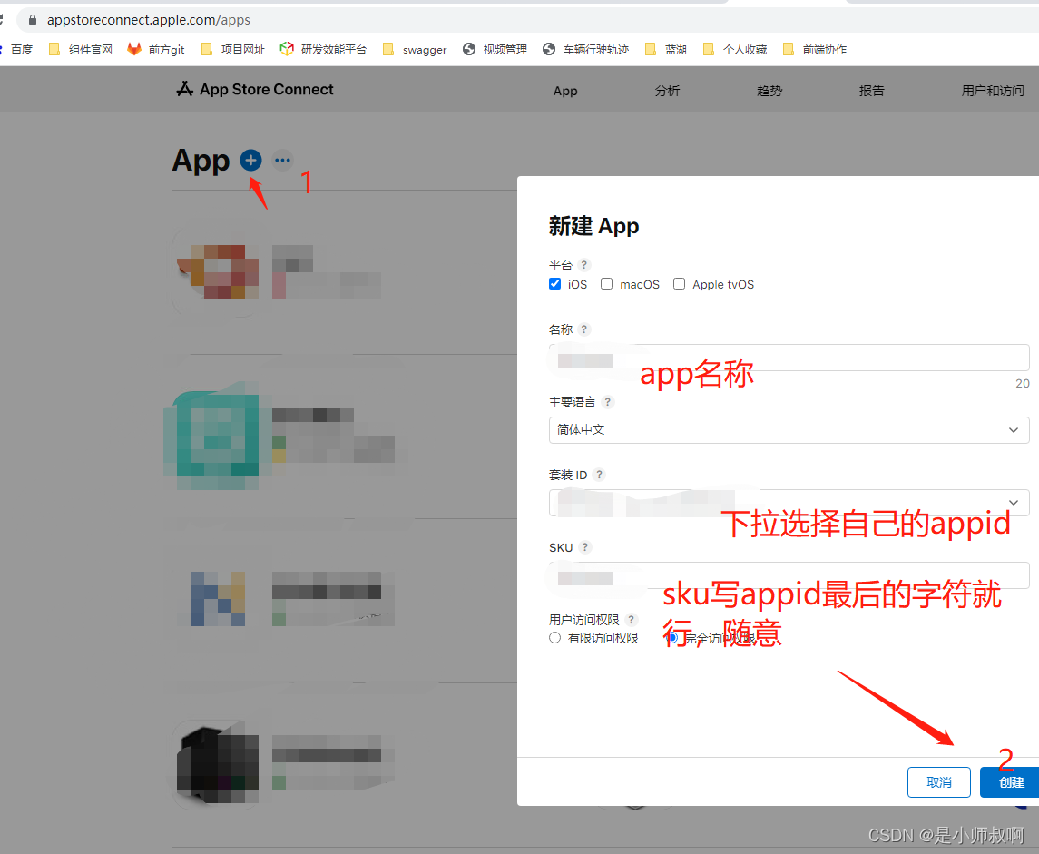Enable the macOS platform checkbox
This screenshot has height=854, width=1039.
tap(606, 283)
